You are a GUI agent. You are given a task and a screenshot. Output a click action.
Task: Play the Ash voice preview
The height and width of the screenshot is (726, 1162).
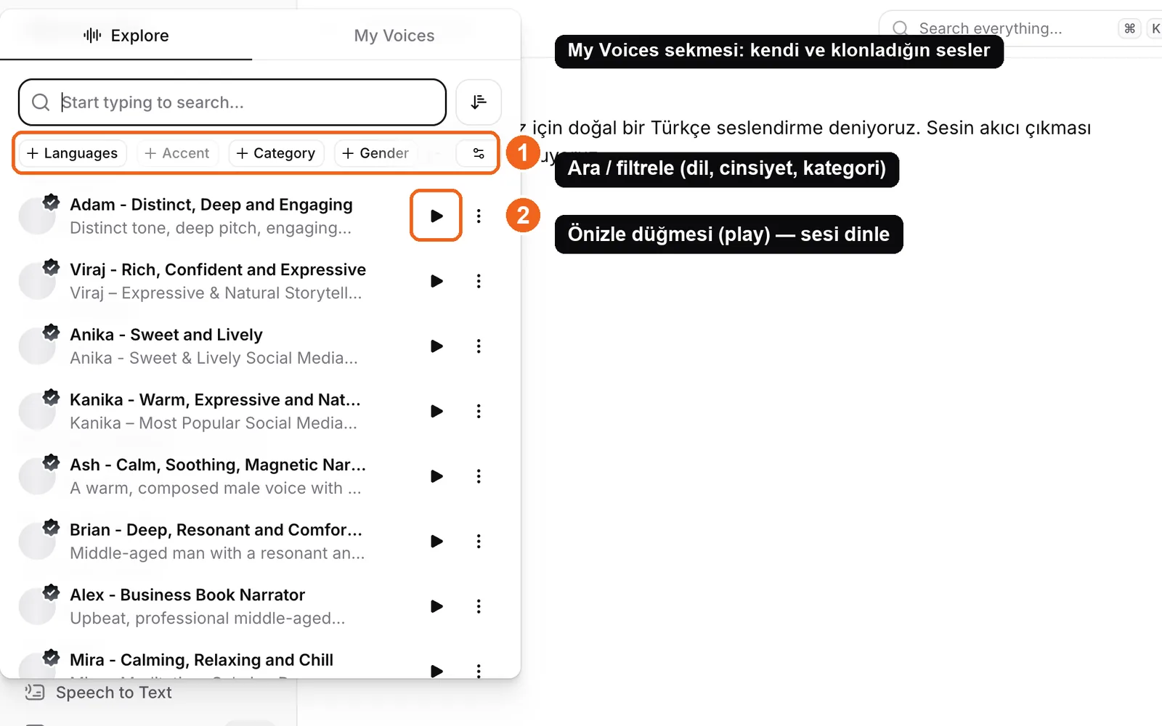[436, 476]
